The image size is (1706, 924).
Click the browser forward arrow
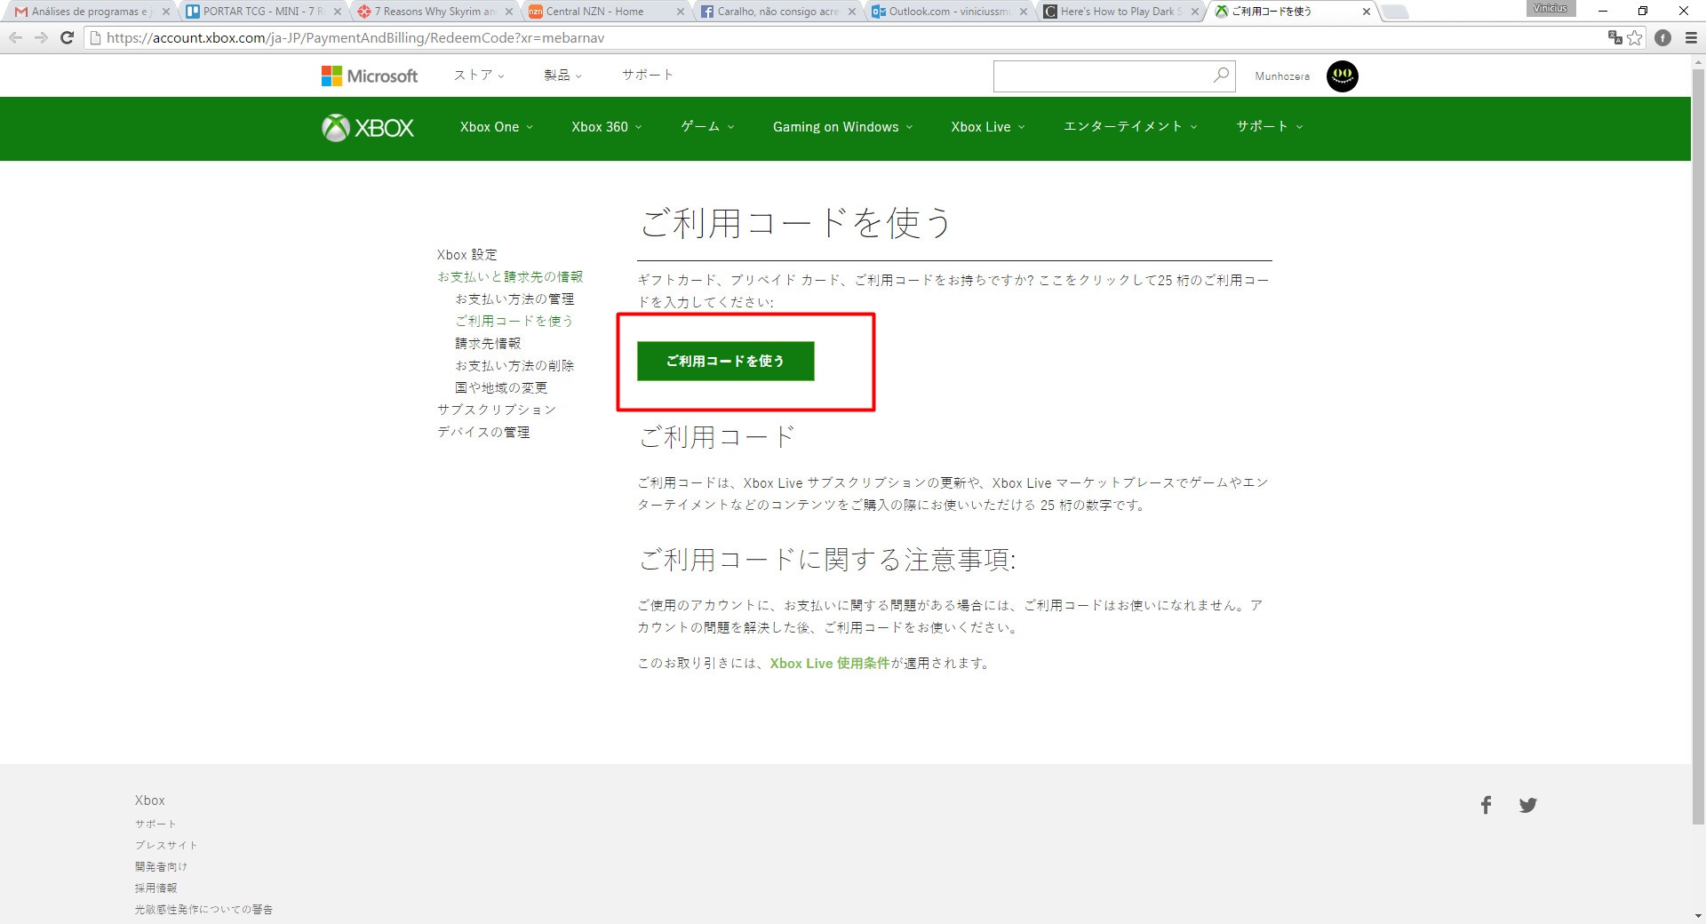tap(41, 38)
